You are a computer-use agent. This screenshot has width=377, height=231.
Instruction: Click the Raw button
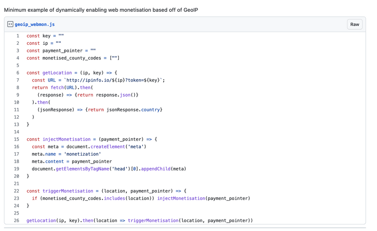(x=355, y=25)
